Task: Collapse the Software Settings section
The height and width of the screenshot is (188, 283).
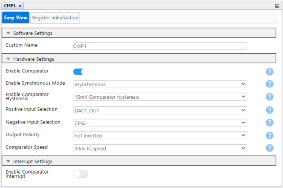Action: 8,33
